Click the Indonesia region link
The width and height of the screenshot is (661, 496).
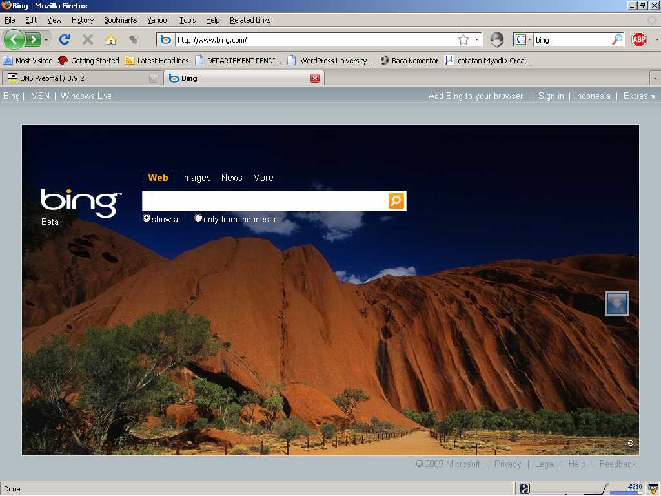[x=593, y=96]
